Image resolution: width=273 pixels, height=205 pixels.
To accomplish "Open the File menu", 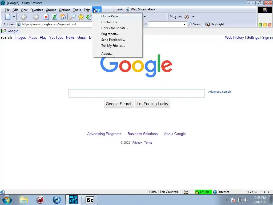I will coord(7,10).
